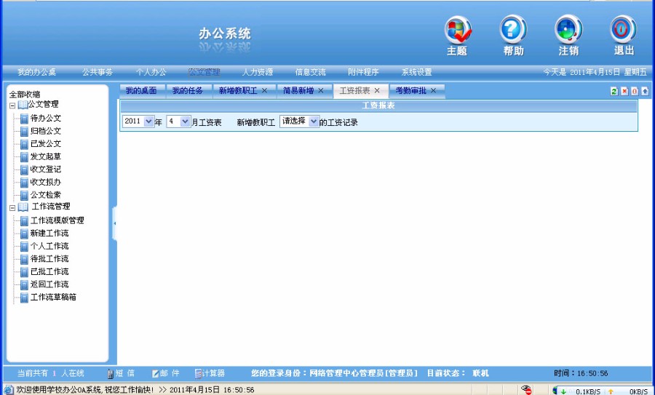Switch to 考勤审批 tab
This screenshot has height=395, width=655.
(x=411, y=91)
